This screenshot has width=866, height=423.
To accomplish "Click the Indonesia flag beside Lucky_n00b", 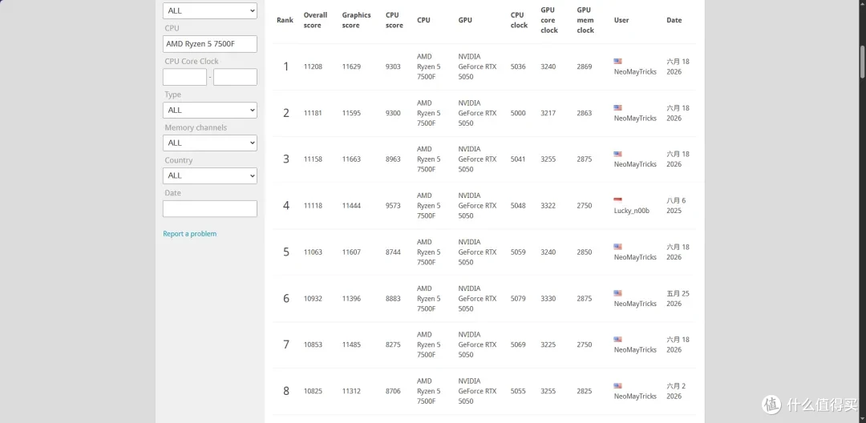I will click(x=617, y=200).
